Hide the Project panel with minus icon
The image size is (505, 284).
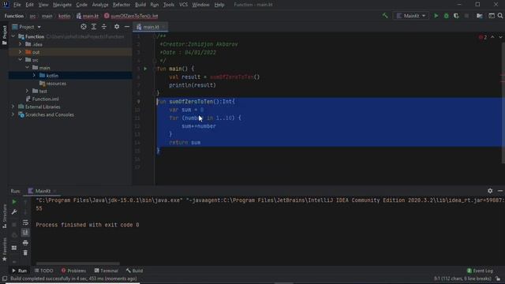coord(127,27)
